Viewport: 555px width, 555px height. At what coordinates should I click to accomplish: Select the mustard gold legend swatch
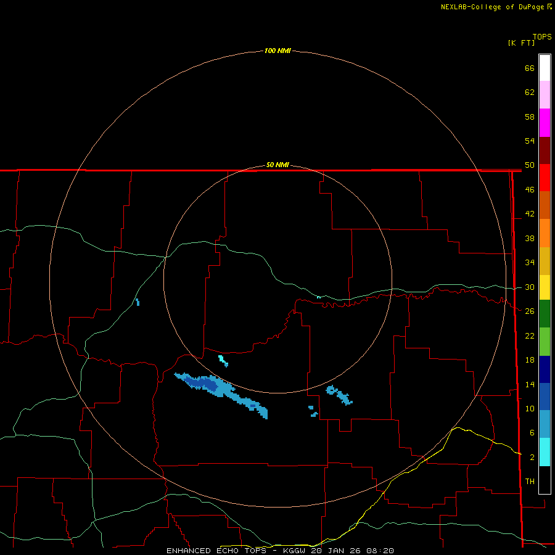tap(545, 261)
